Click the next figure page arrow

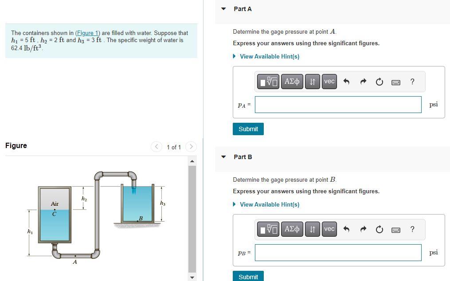[x=191, y=147]
